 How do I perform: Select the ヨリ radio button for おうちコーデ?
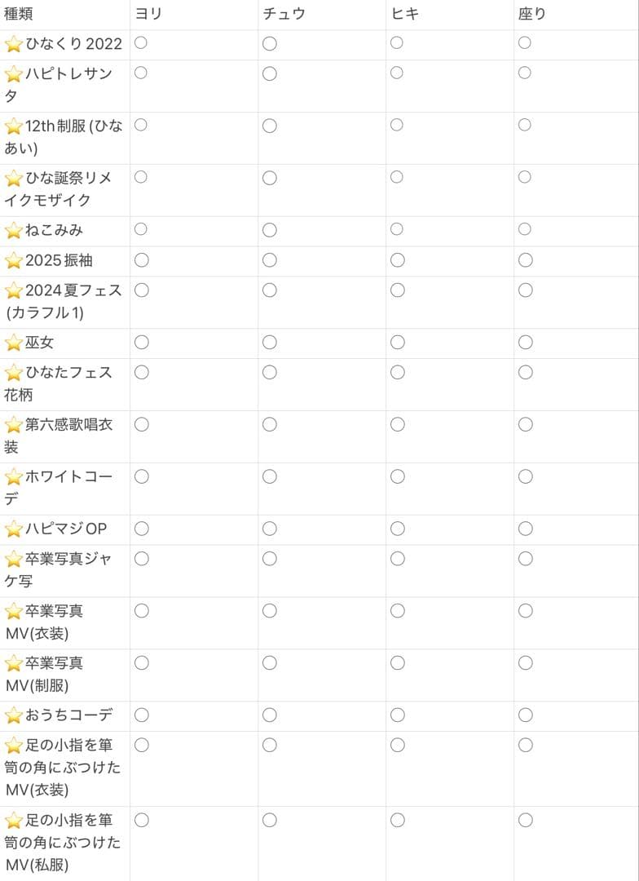140,715
